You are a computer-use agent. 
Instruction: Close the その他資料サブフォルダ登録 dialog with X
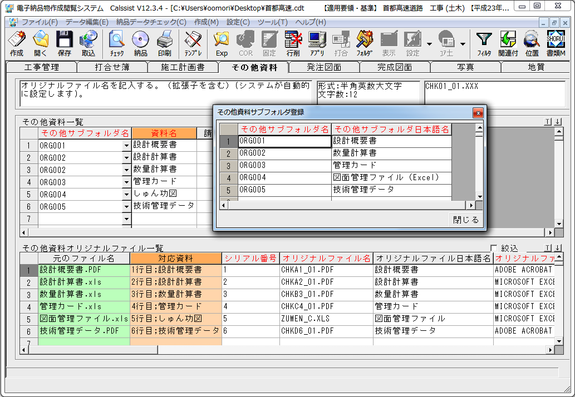click(478, 113)
